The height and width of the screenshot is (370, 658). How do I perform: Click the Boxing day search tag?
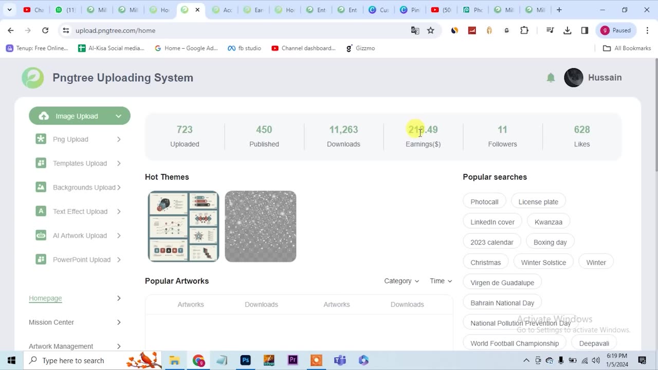tap(550, 242)
